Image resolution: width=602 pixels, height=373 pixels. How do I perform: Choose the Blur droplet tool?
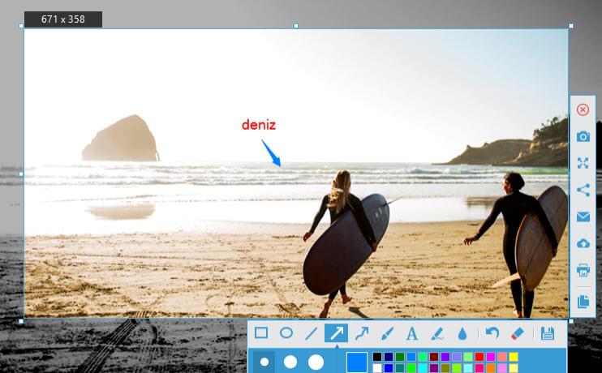[x=462, y=333]
